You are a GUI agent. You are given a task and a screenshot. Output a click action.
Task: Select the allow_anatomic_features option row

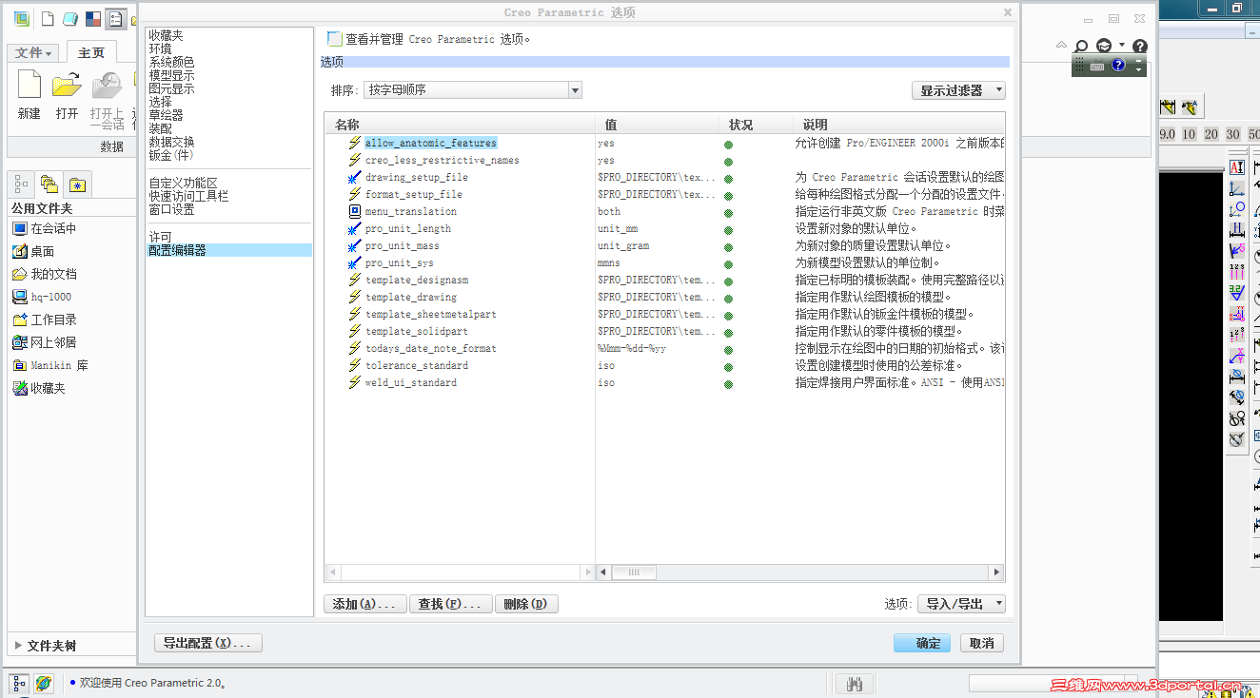tap(664, 143)
